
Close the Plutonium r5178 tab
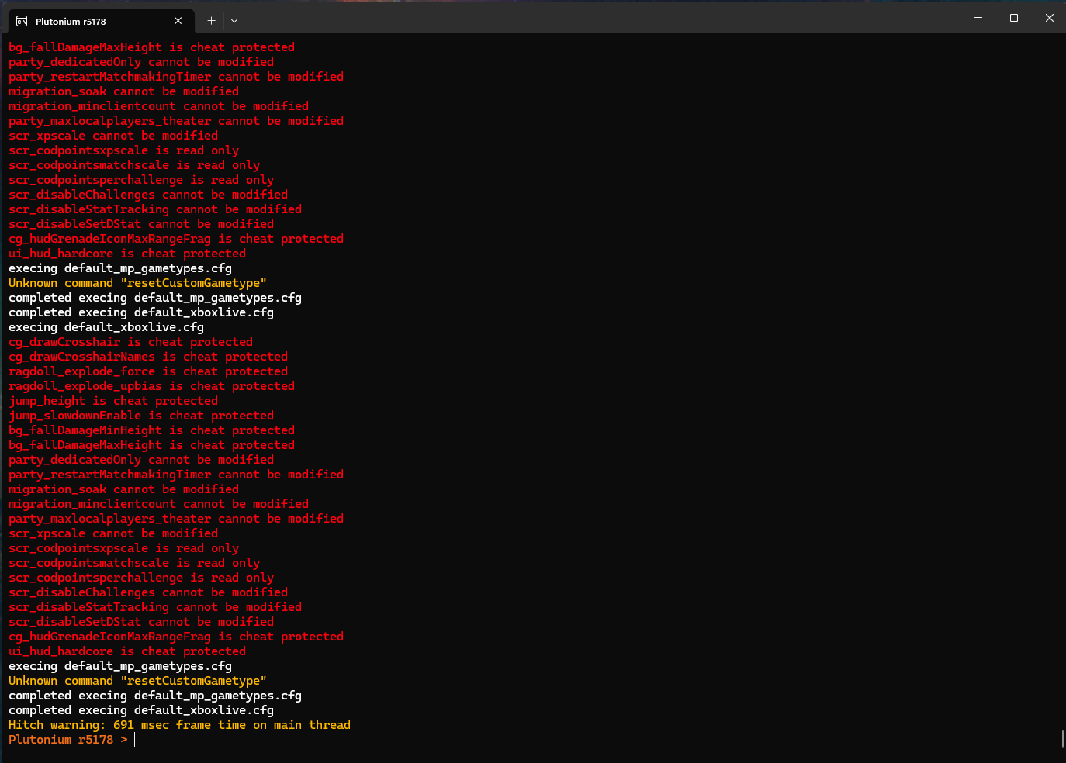178,21
